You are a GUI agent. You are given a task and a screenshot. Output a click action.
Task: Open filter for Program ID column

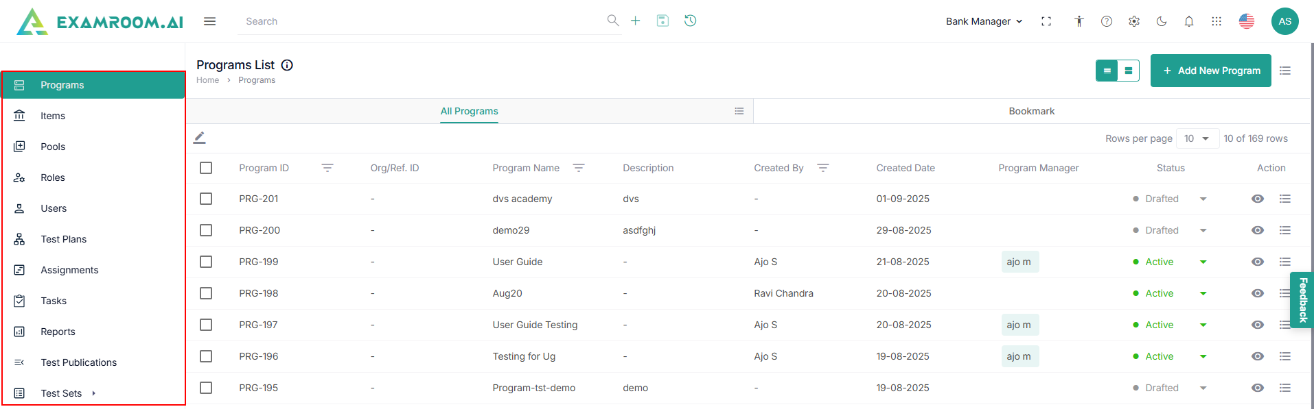[x=327, y=168]
